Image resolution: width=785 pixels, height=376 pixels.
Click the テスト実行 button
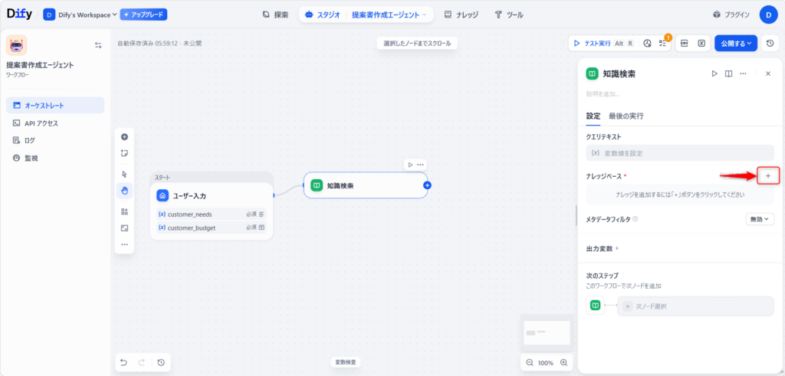602,44
